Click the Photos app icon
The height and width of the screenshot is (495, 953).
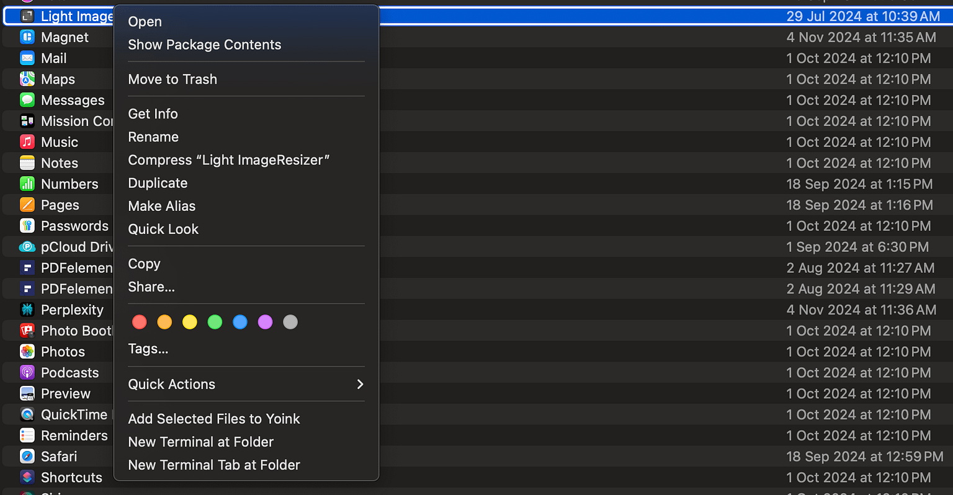pos(27,352)
